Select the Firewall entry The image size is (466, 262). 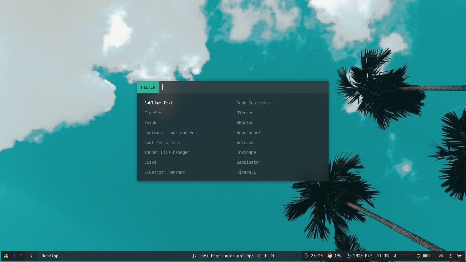(x=246, y=172)
